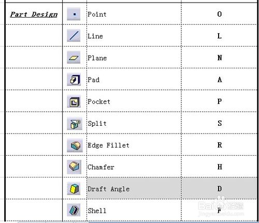Select the Chamfer name cell

(x=134, y=167)
